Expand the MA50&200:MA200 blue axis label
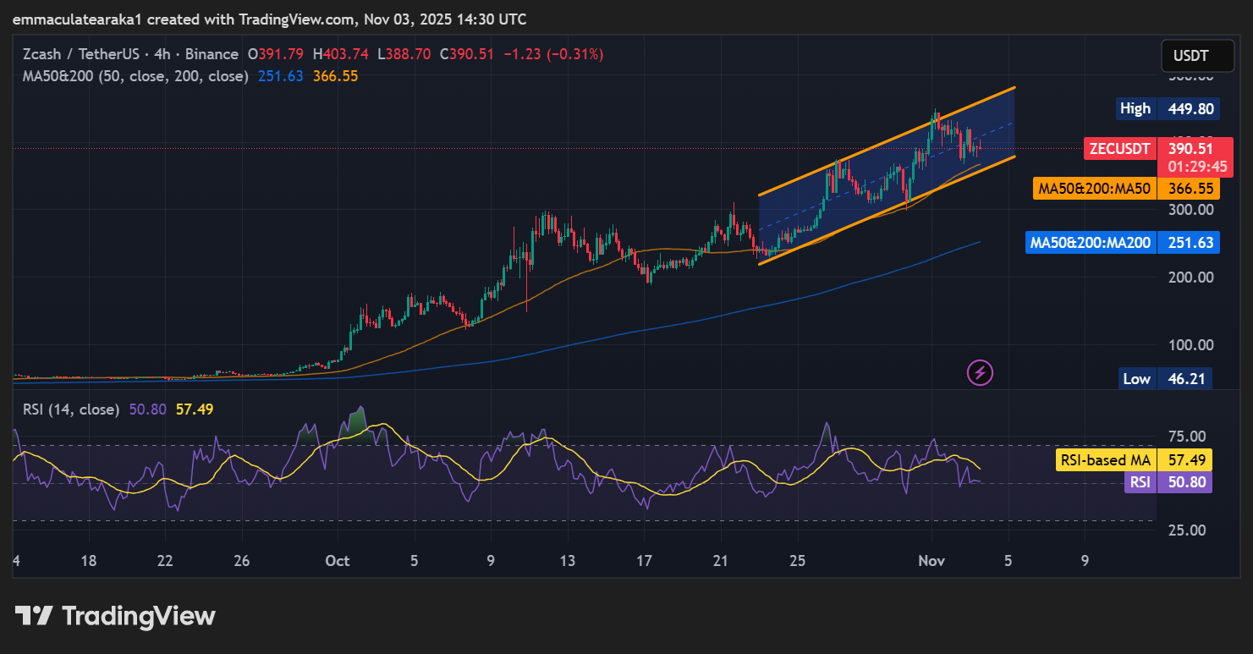1253x654 pixels. coord(1090,242)
